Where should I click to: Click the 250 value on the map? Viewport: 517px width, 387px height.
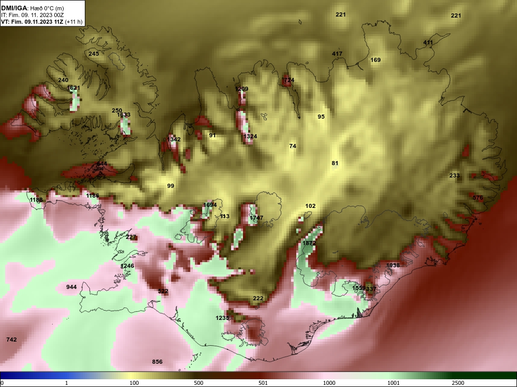click(x=117, y=110)
